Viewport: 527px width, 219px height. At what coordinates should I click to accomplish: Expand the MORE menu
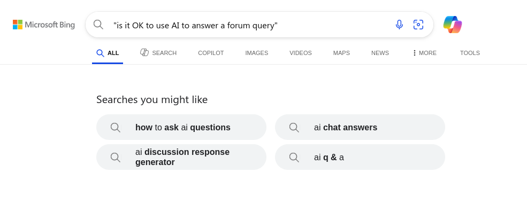[x=424, y=53]
